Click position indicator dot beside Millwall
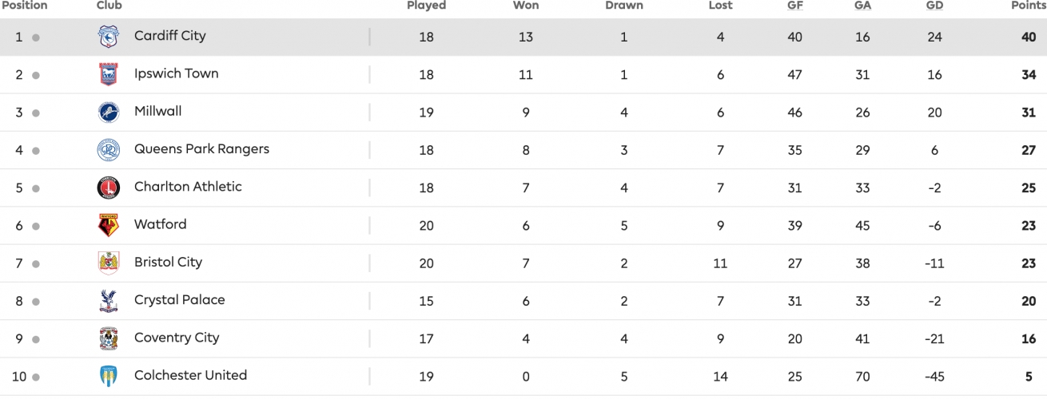Image resolution: width=1047 pixels, height=399 pixels. coord(36,113)
